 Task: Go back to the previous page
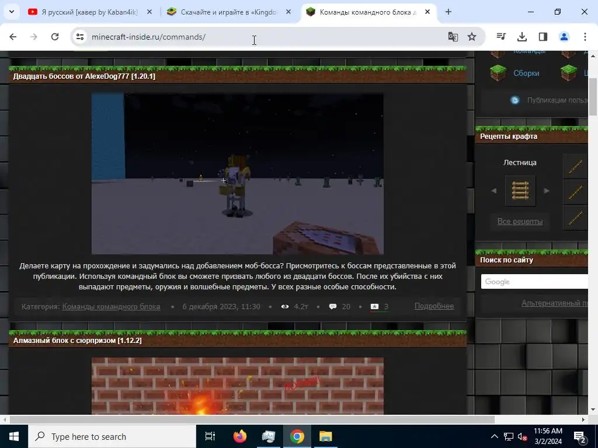point(13,37)
